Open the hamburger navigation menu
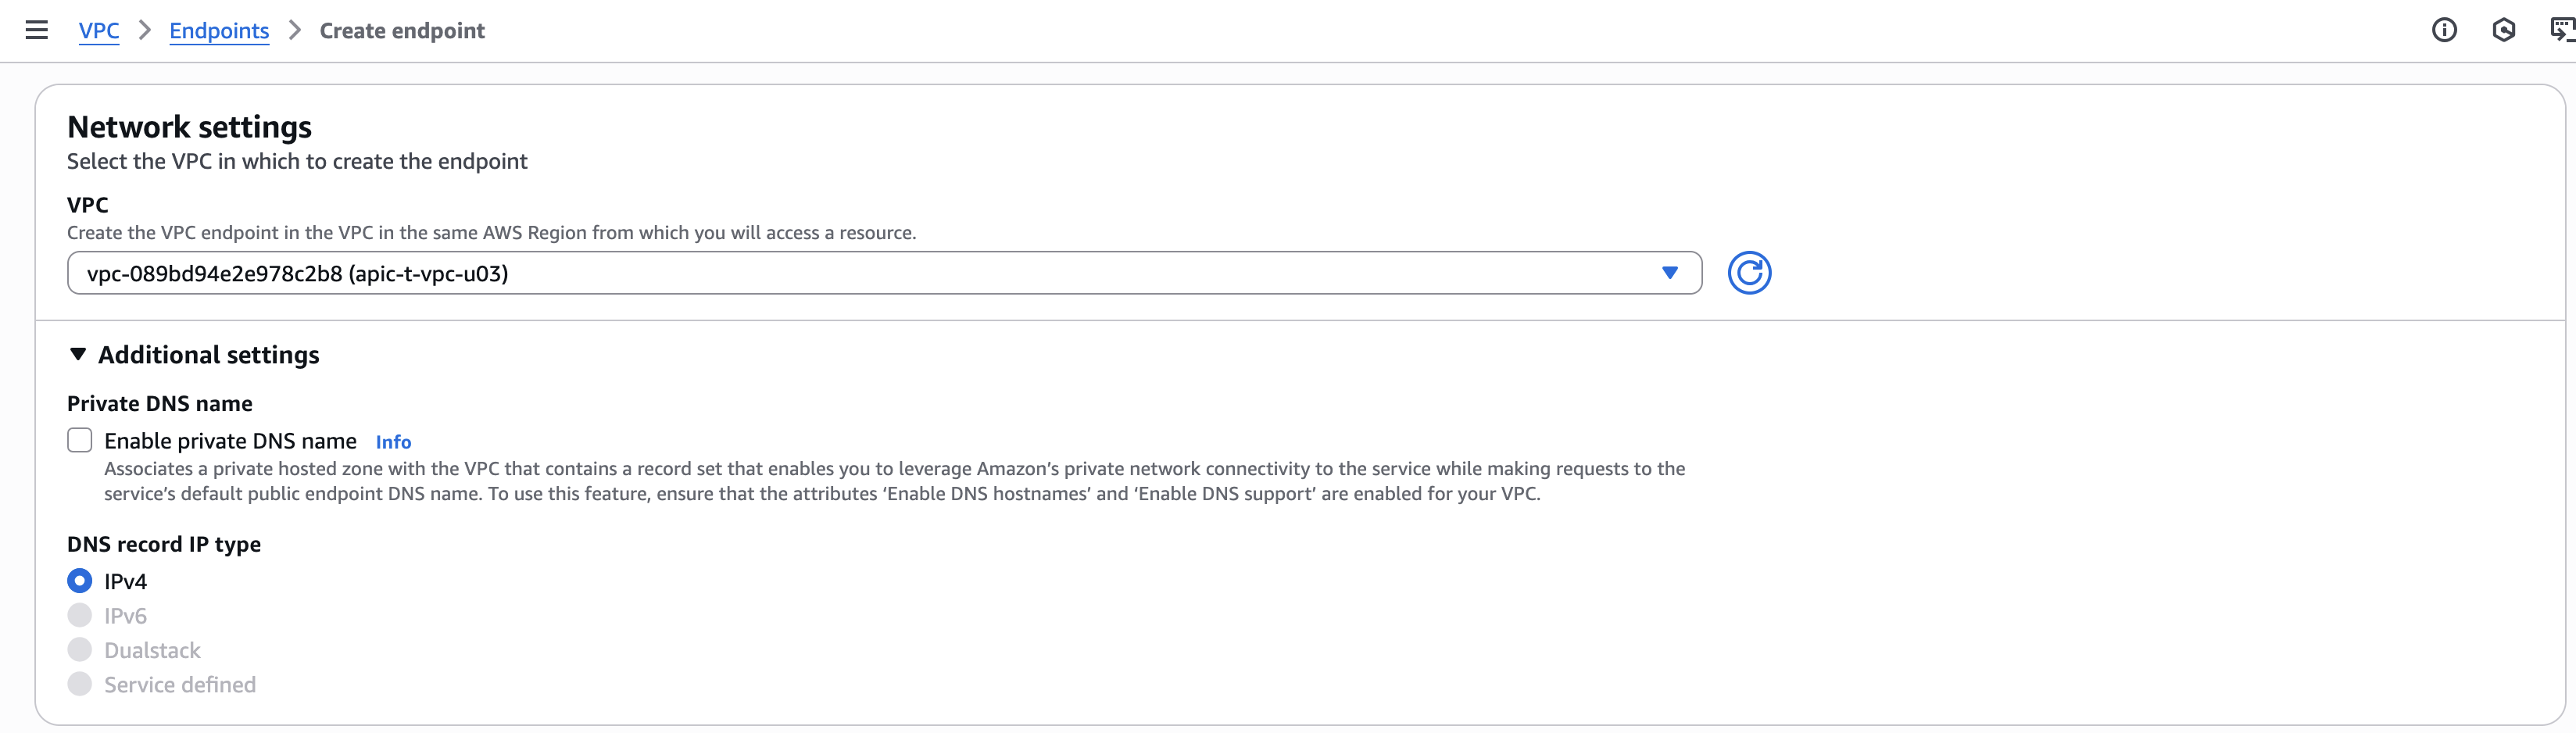 tap(37, 30)
